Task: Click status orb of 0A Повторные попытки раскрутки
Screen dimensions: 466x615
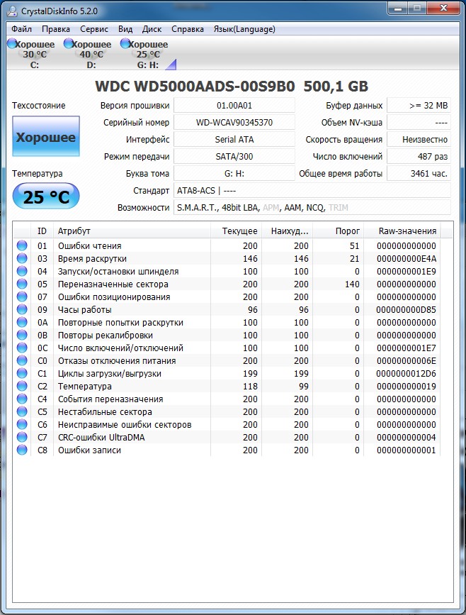Action: coord(22,322)
